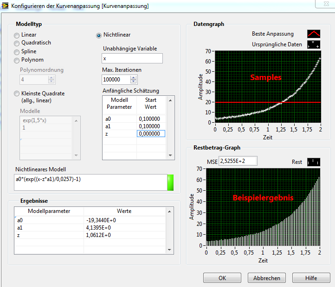Click the Beste Anpassung legend label
The width and height of the screenshot is (335, 287).
tap(273, 34)
